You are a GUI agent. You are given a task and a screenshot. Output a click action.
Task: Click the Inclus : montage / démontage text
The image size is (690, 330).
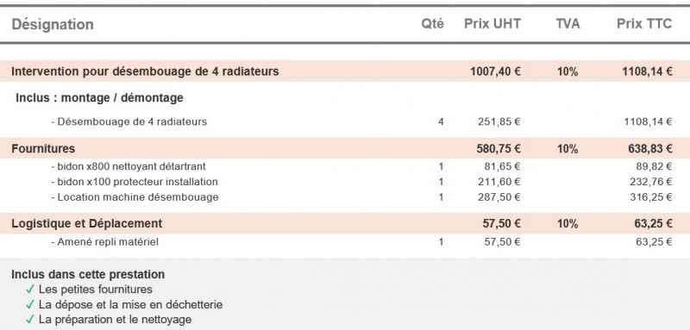[x=99, y=97]
